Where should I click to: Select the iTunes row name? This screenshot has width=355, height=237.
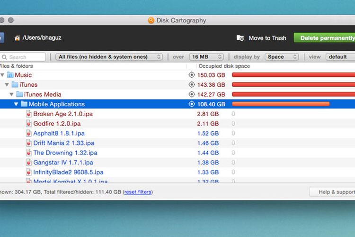pyautogui.click(x=28, y=84)
